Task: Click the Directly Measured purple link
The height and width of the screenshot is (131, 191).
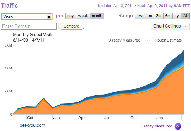Action: pyautogui.click(x=156, y=126)
